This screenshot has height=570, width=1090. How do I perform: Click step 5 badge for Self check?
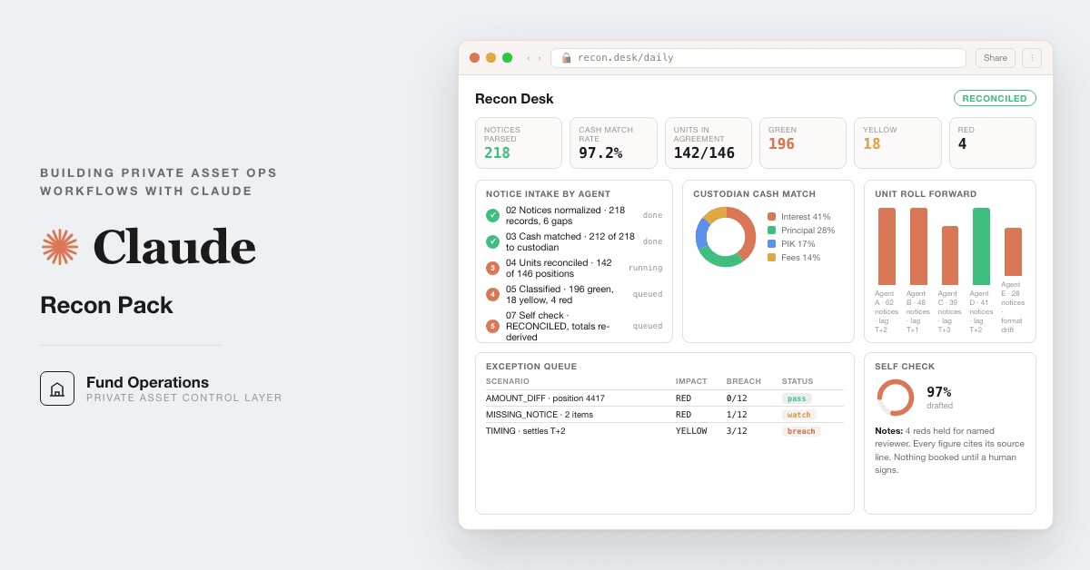pos(492,326)
